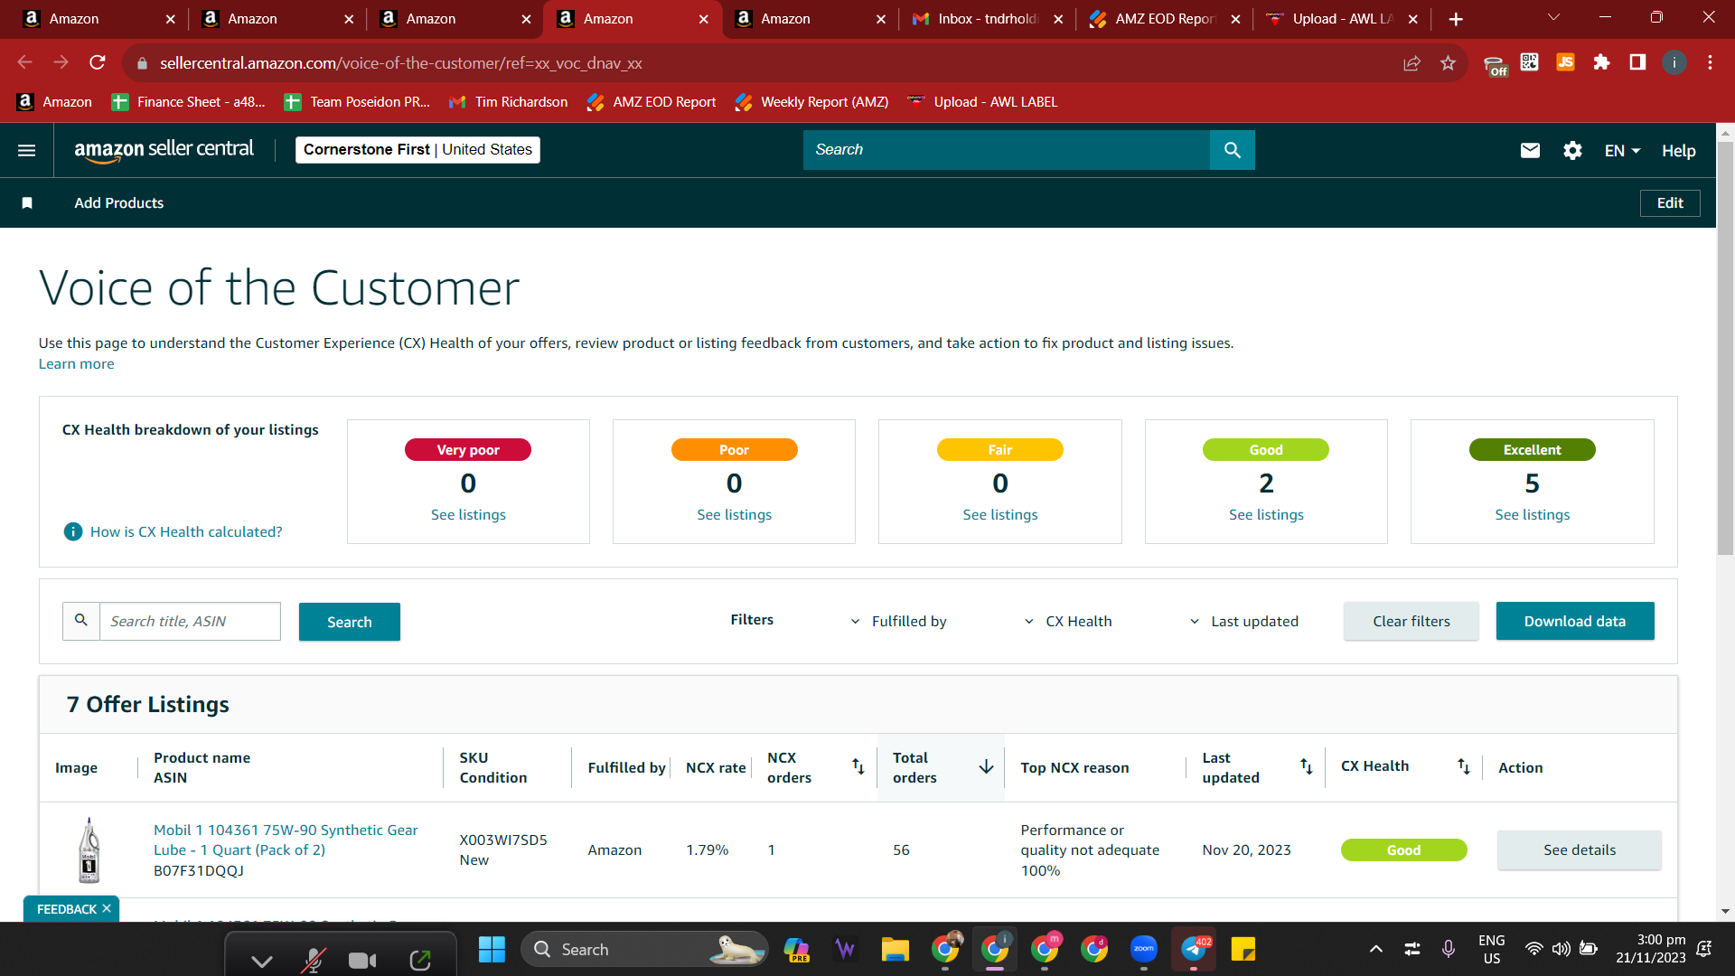Focus the Seller Central top search field

[1006, 150]
